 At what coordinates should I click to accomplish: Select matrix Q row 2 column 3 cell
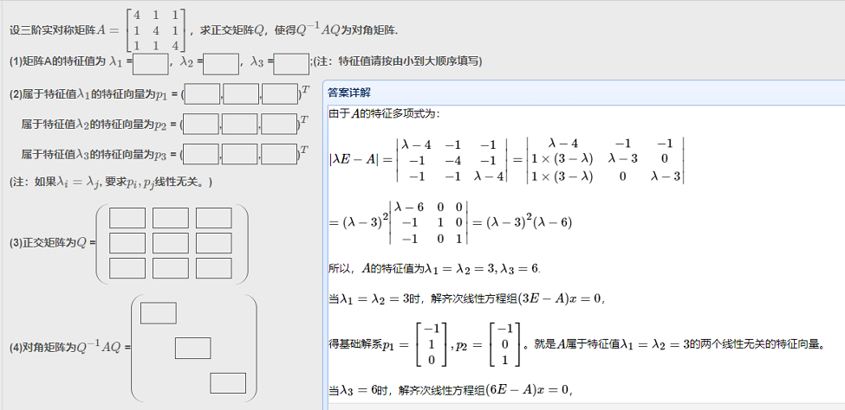point(214,243)
